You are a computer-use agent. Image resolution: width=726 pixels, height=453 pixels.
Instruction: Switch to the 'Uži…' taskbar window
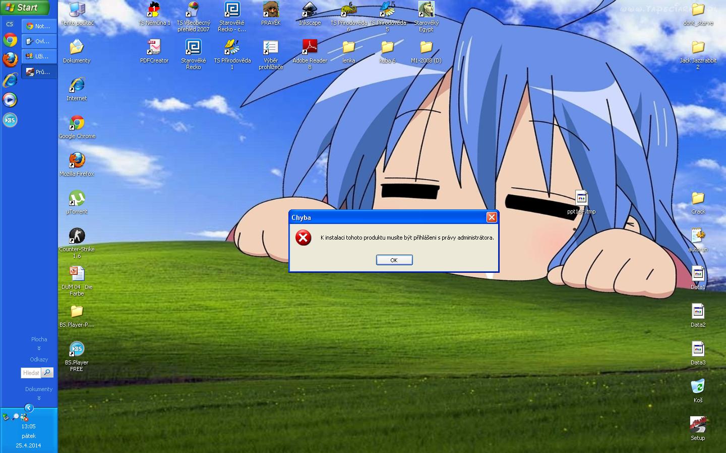pyautogui.click(x=39, y=56)
